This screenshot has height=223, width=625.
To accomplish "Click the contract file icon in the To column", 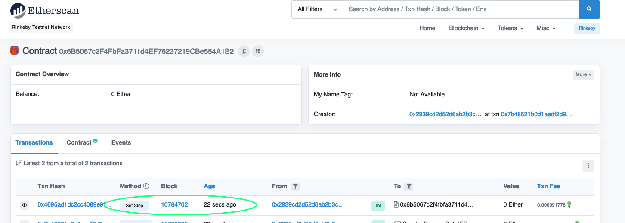I will click(396, 205).
